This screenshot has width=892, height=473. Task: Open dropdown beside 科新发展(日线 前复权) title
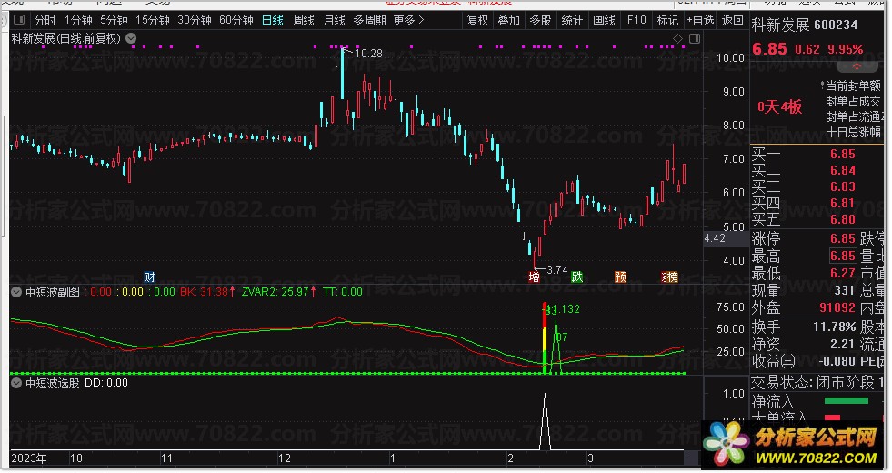pyautogui.click(x=131, y=39)
